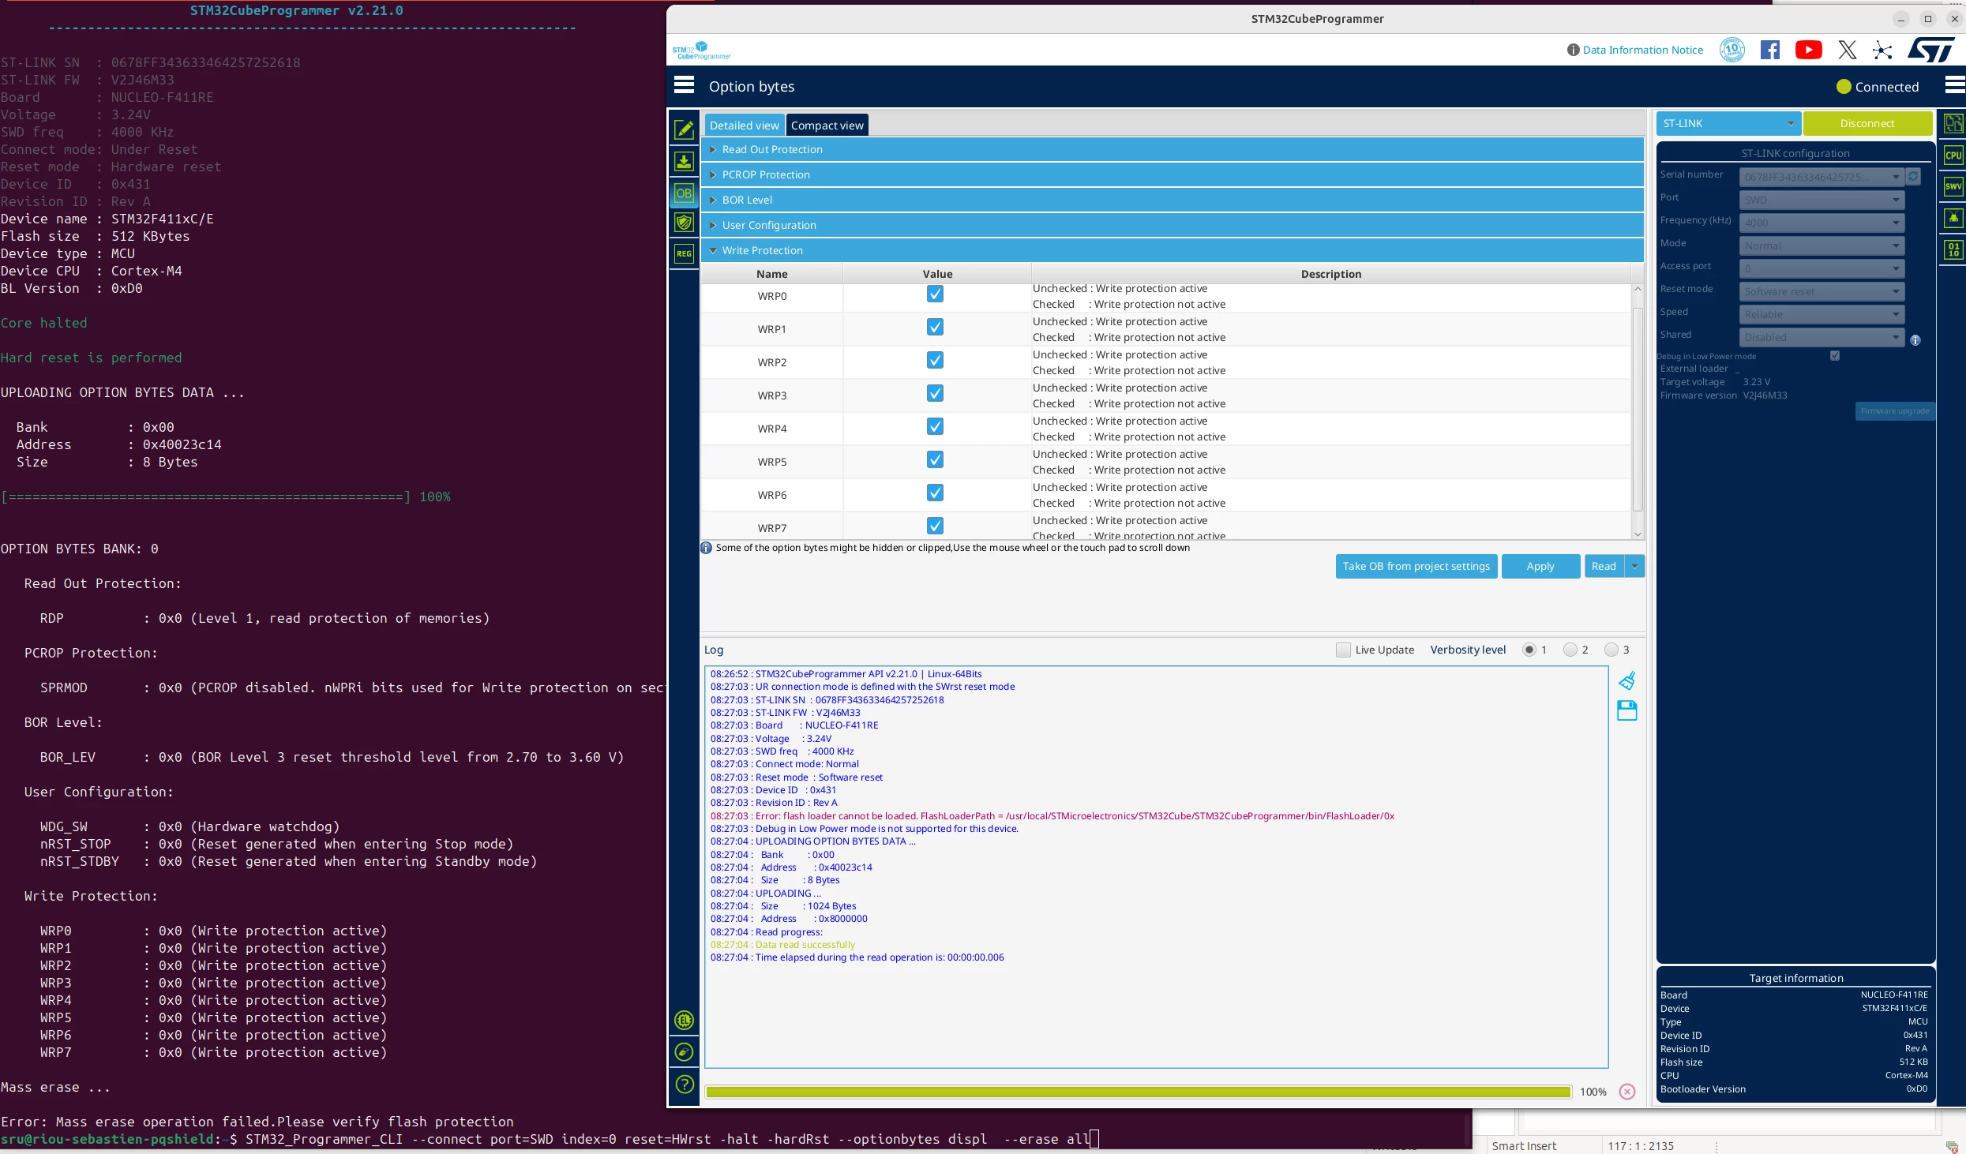
Task: Expand the Read Out Protection section
Action: (x=1172, y=149)
